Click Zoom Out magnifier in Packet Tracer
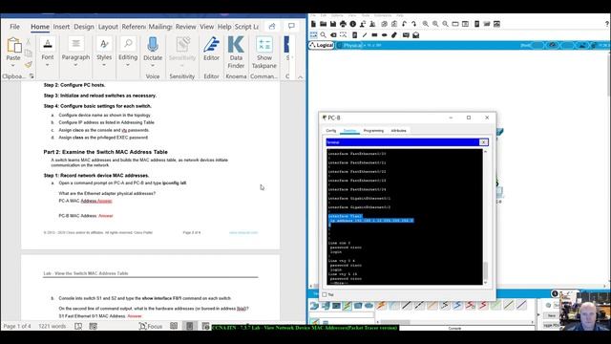The image size is (611, 344). (x=445, y=24)
